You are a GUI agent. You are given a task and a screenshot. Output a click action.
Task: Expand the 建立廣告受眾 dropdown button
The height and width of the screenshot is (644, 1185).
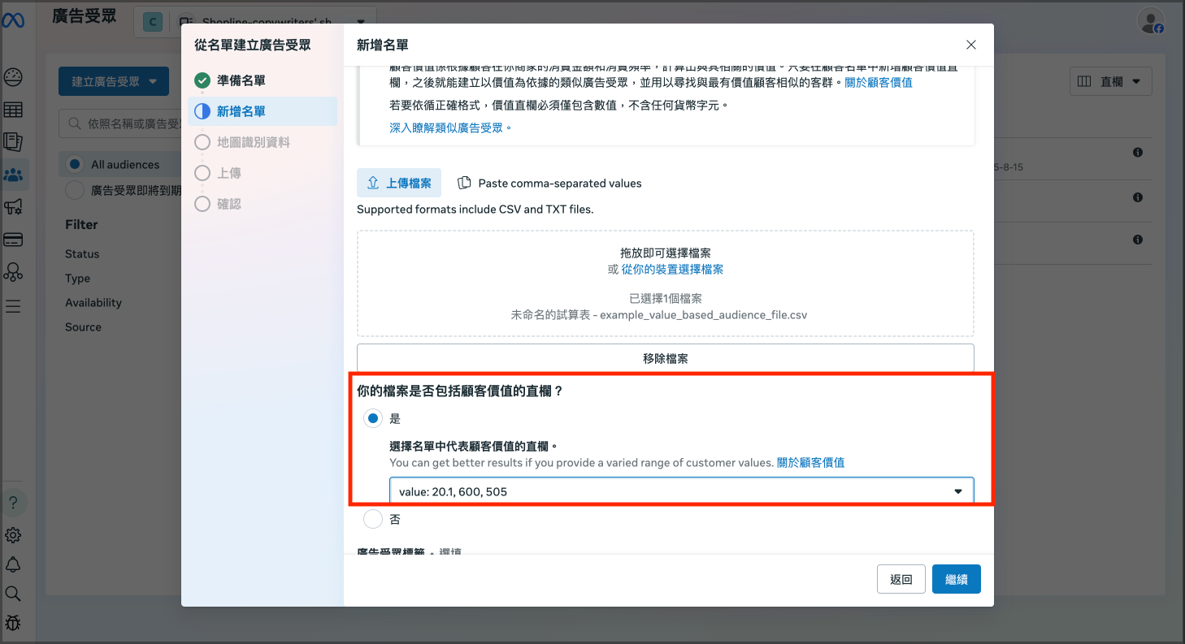[114, 81]
